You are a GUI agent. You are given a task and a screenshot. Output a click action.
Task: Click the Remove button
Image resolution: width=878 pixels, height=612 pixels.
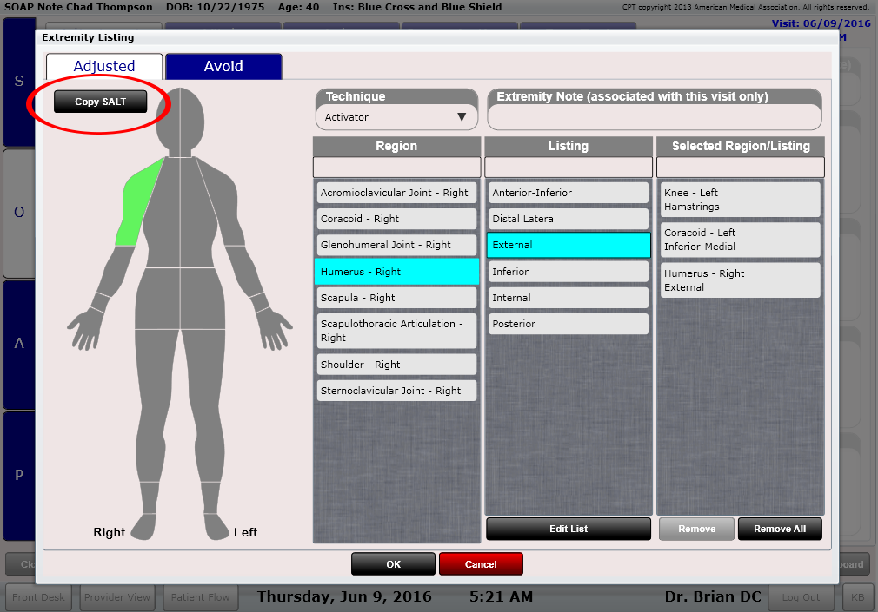click(696, 529)
